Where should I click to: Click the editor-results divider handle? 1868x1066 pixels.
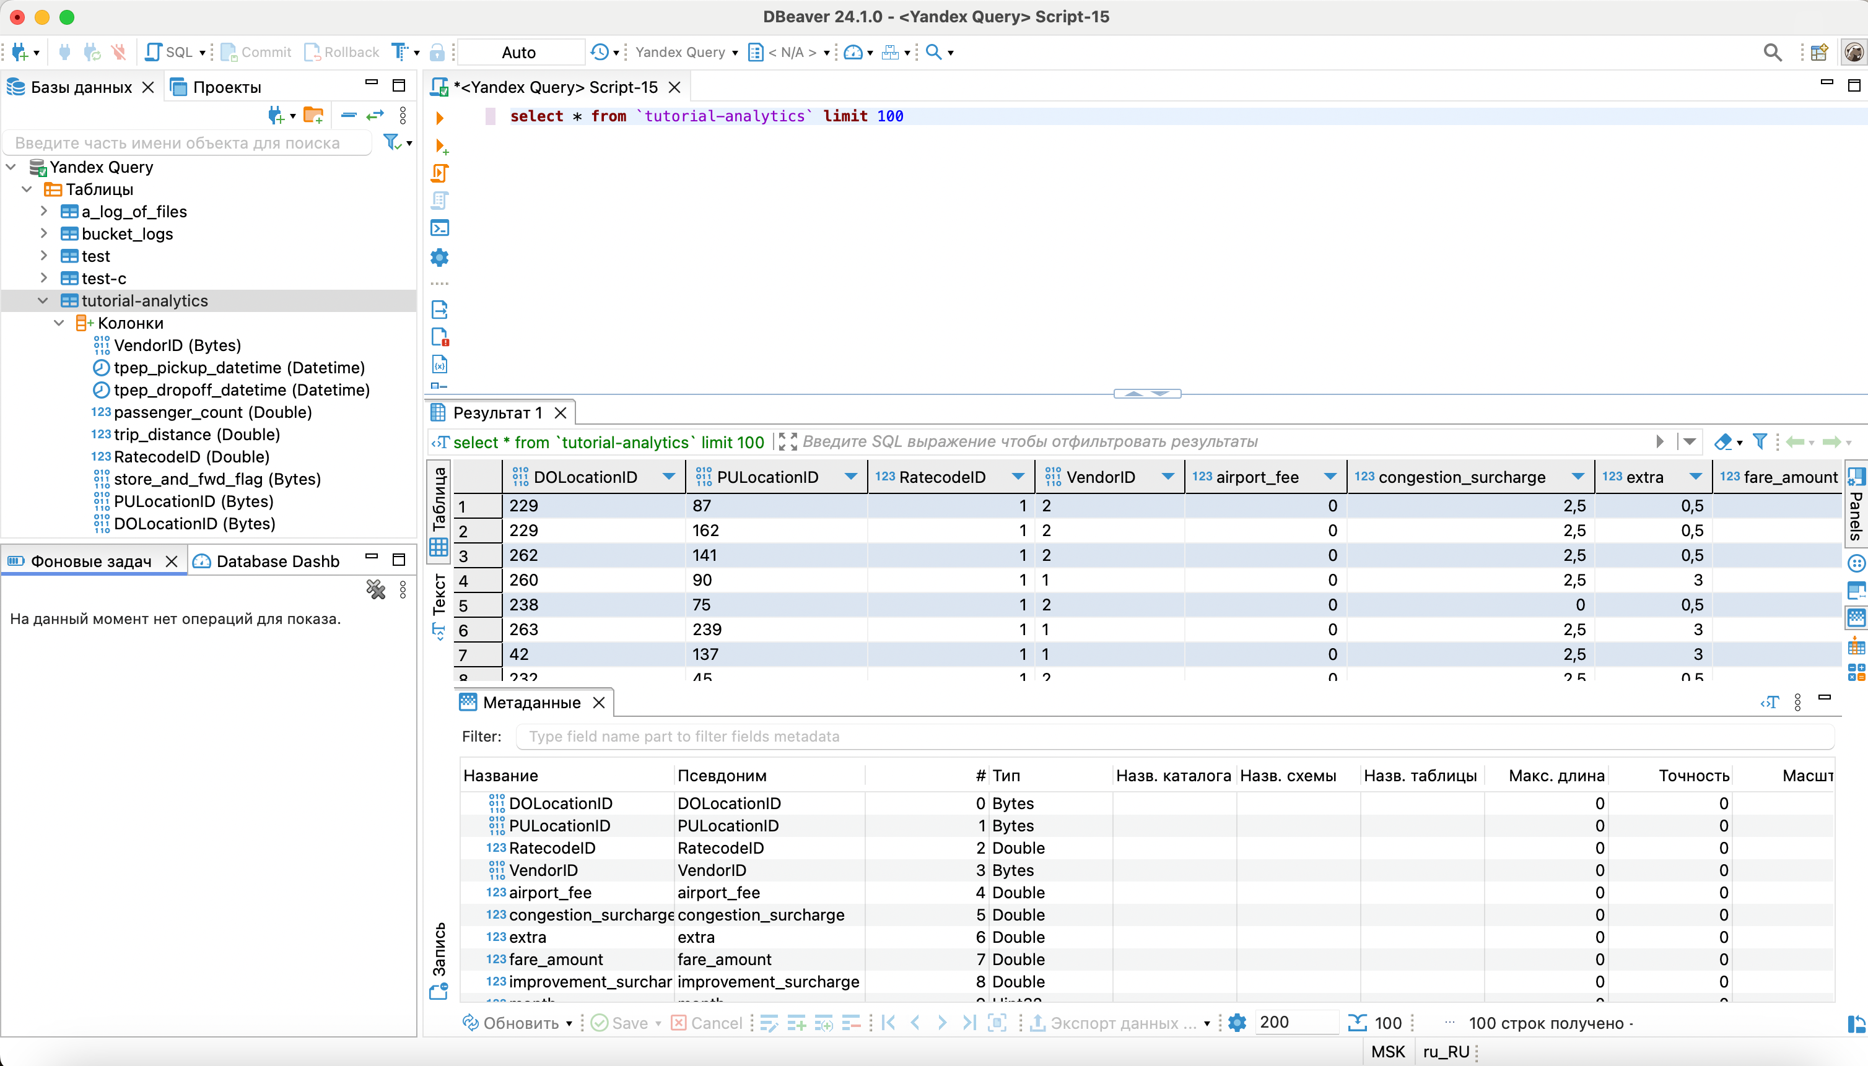pos(1146,394)
